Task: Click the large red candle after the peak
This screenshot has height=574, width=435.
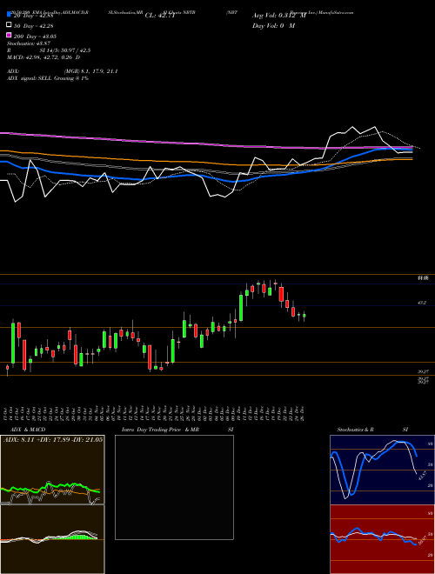Action: tap(281, 294)
